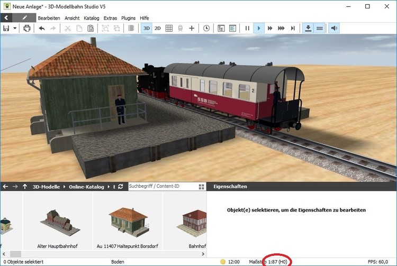Mute the sound with speaker button
Image resolution: width=397 pixels, height=266 pixels.
coord(333,28)
